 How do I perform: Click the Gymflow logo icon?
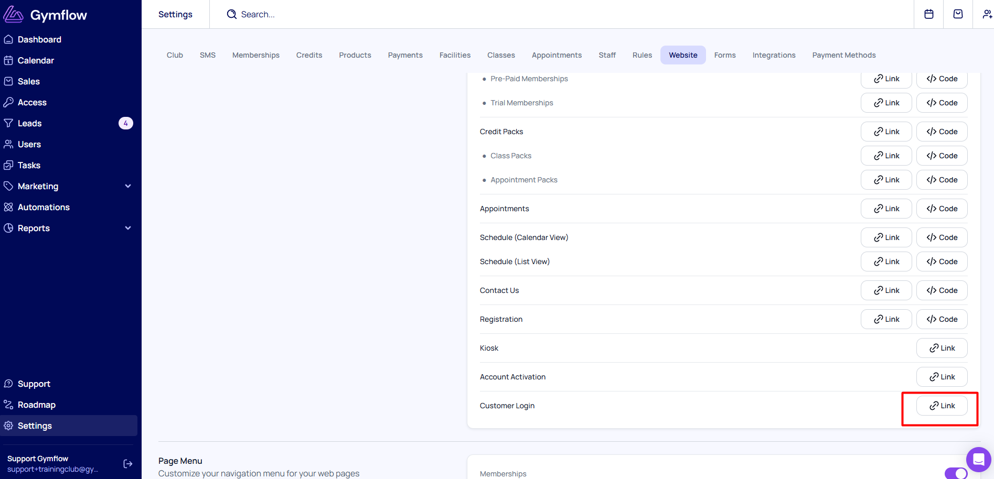pyautogui.click(x=14, y=15)
